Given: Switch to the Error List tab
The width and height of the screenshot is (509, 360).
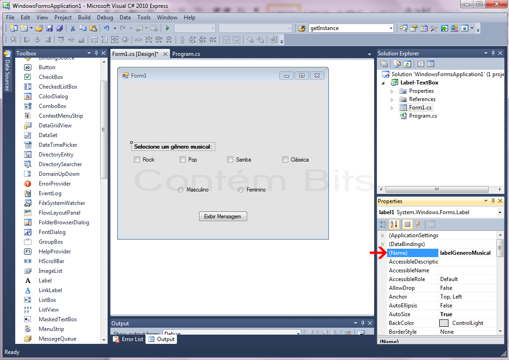Looking at the screenshot, I should pyautogui.click(x=128, y=339).
